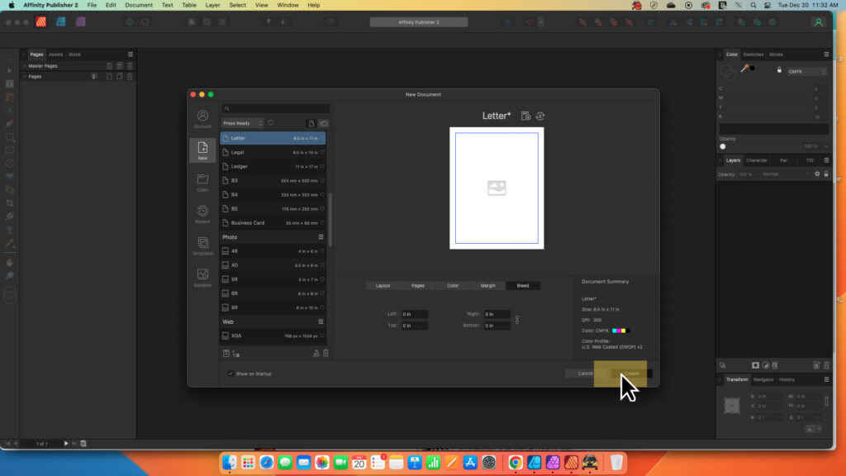Image resolution: width=846 pixels, height=476 pixels.
Task: Open the account icon in main toolbar
Action: [818, 22]
